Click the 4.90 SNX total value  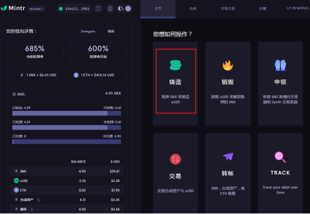pos(113,93)
